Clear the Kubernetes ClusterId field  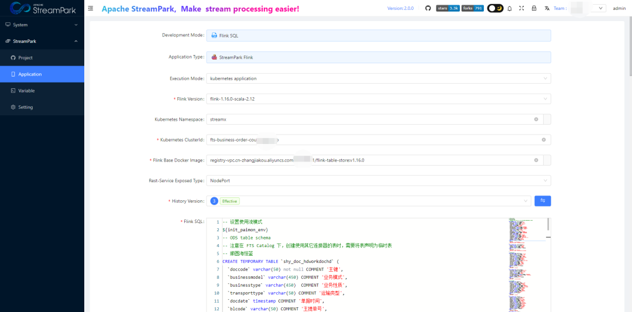(544, 140)
